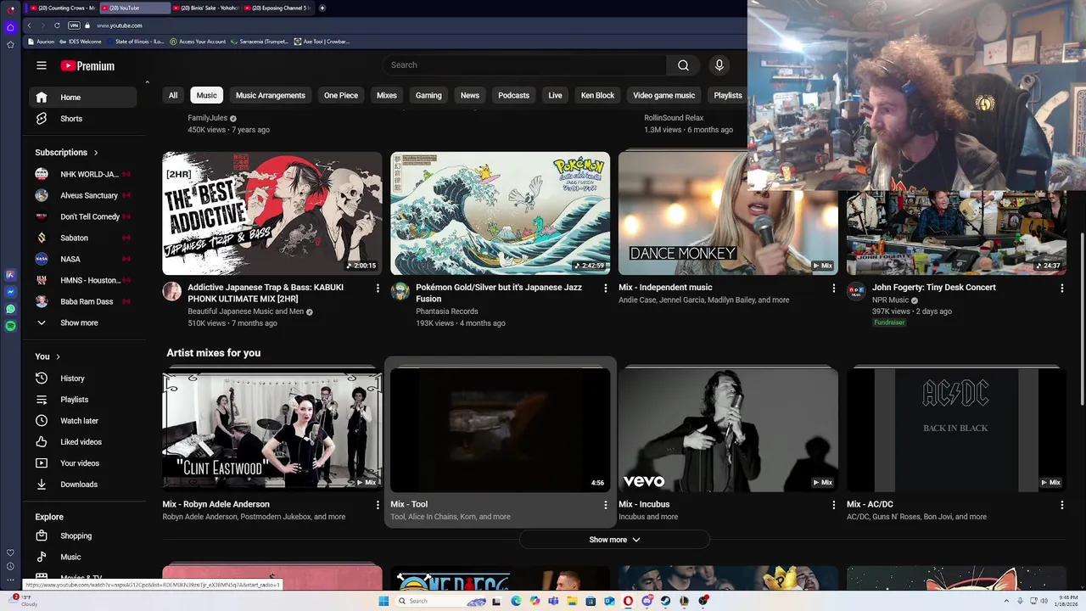This screenshot has width=1086, height=611.
Task: Click the YouTube search field
Action: click(524, 65)
